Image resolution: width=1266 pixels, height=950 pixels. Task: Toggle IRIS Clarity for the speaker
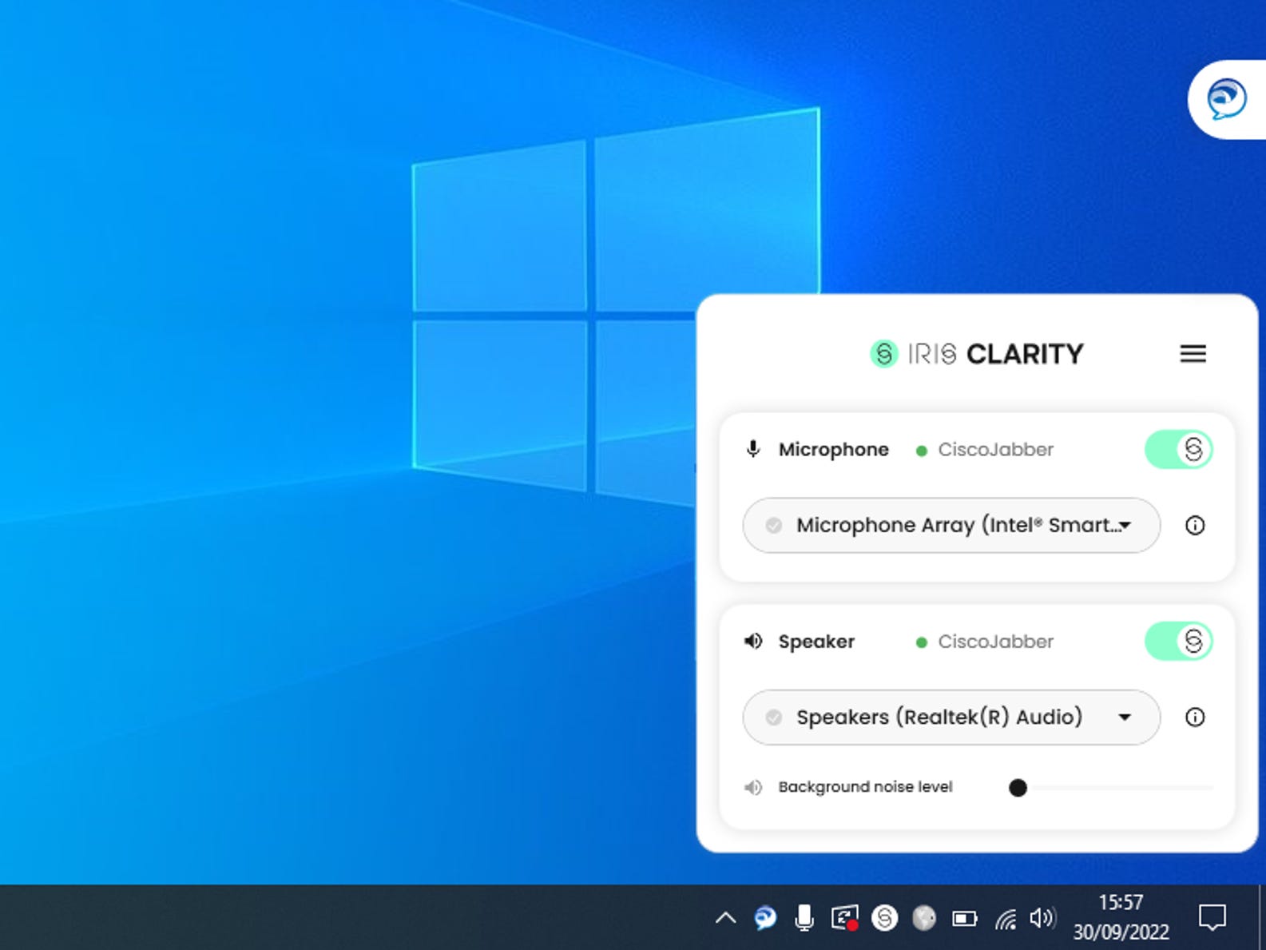[x=1178, y=641]
